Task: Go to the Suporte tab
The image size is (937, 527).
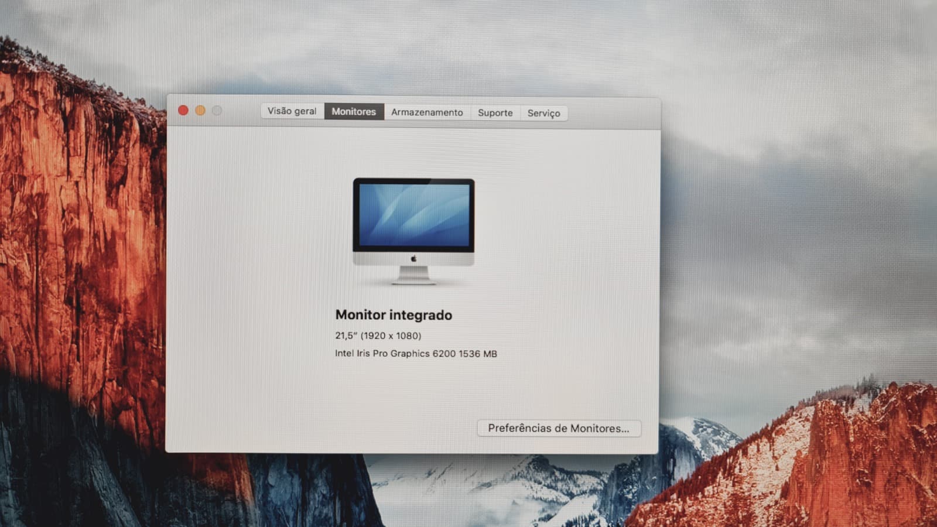Action: pyautogui.click(x=495, y=112)
